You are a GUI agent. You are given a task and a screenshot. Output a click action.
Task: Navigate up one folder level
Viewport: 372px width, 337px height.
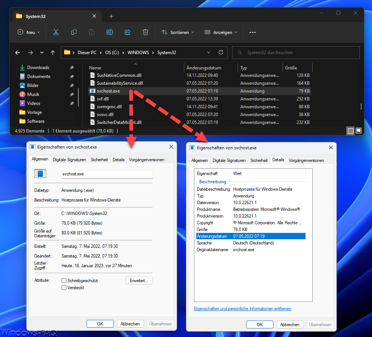point(53,53)
